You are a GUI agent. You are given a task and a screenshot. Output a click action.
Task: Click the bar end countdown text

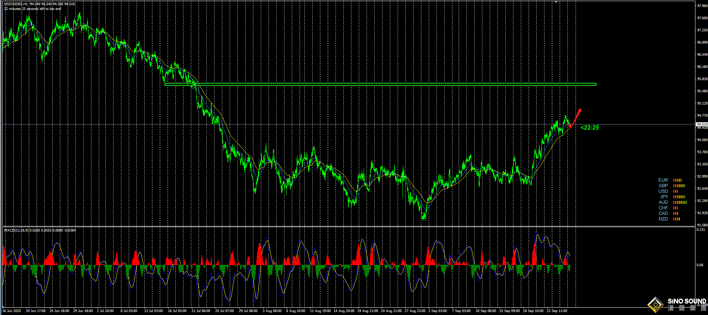(33, 9)
